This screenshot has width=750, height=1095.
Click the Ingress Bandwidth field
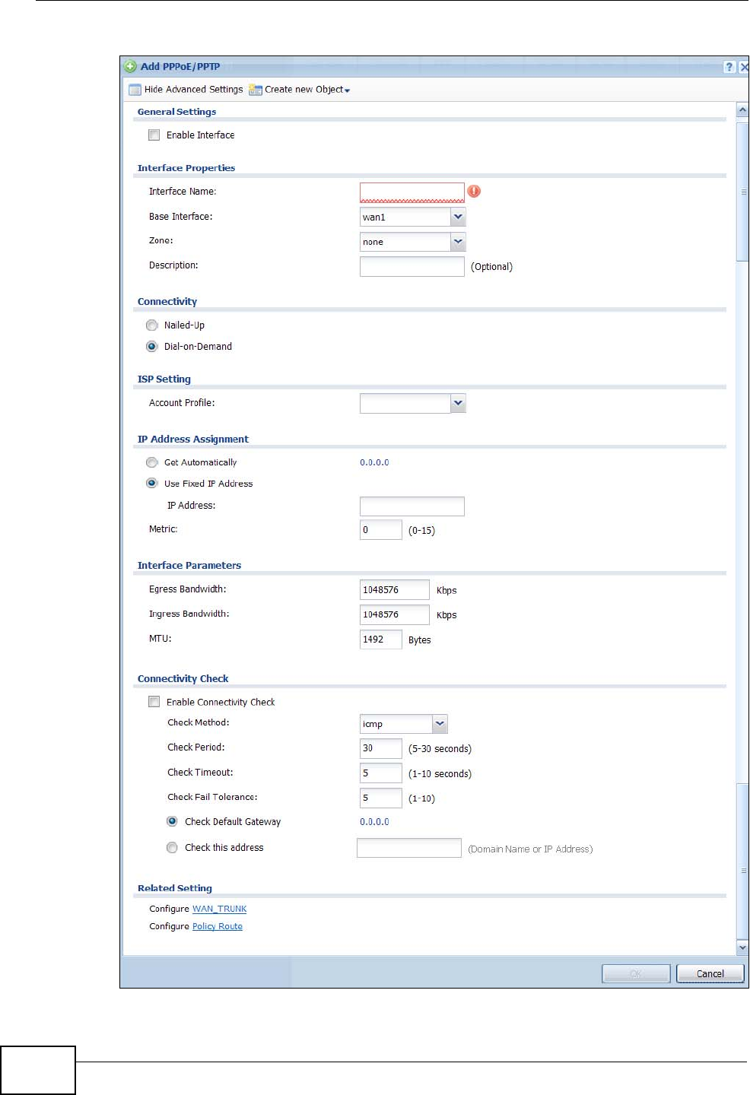coord(395,614)
